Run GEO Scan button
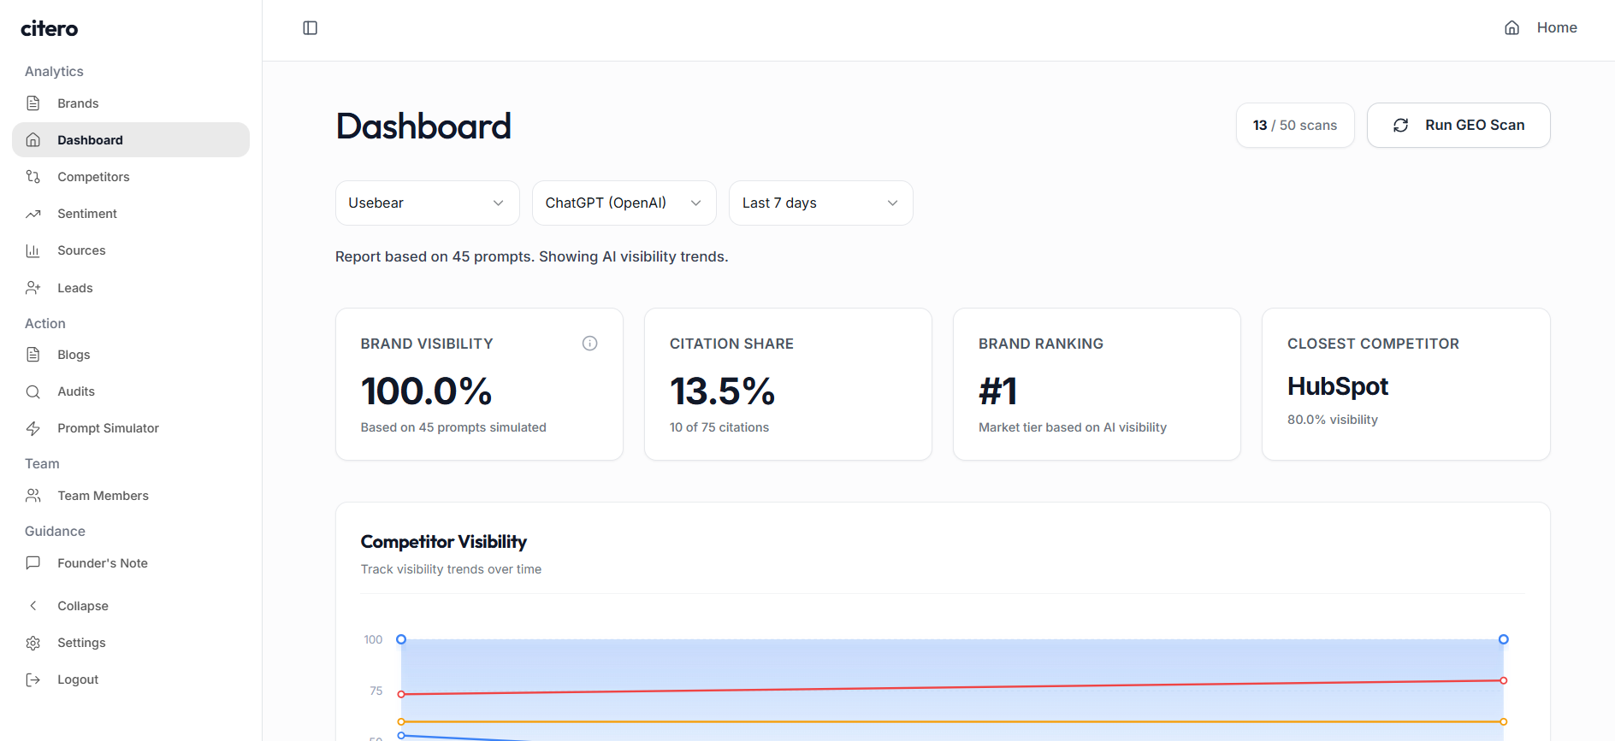This screenshot has width=1615, height=741. [1458, 126]
